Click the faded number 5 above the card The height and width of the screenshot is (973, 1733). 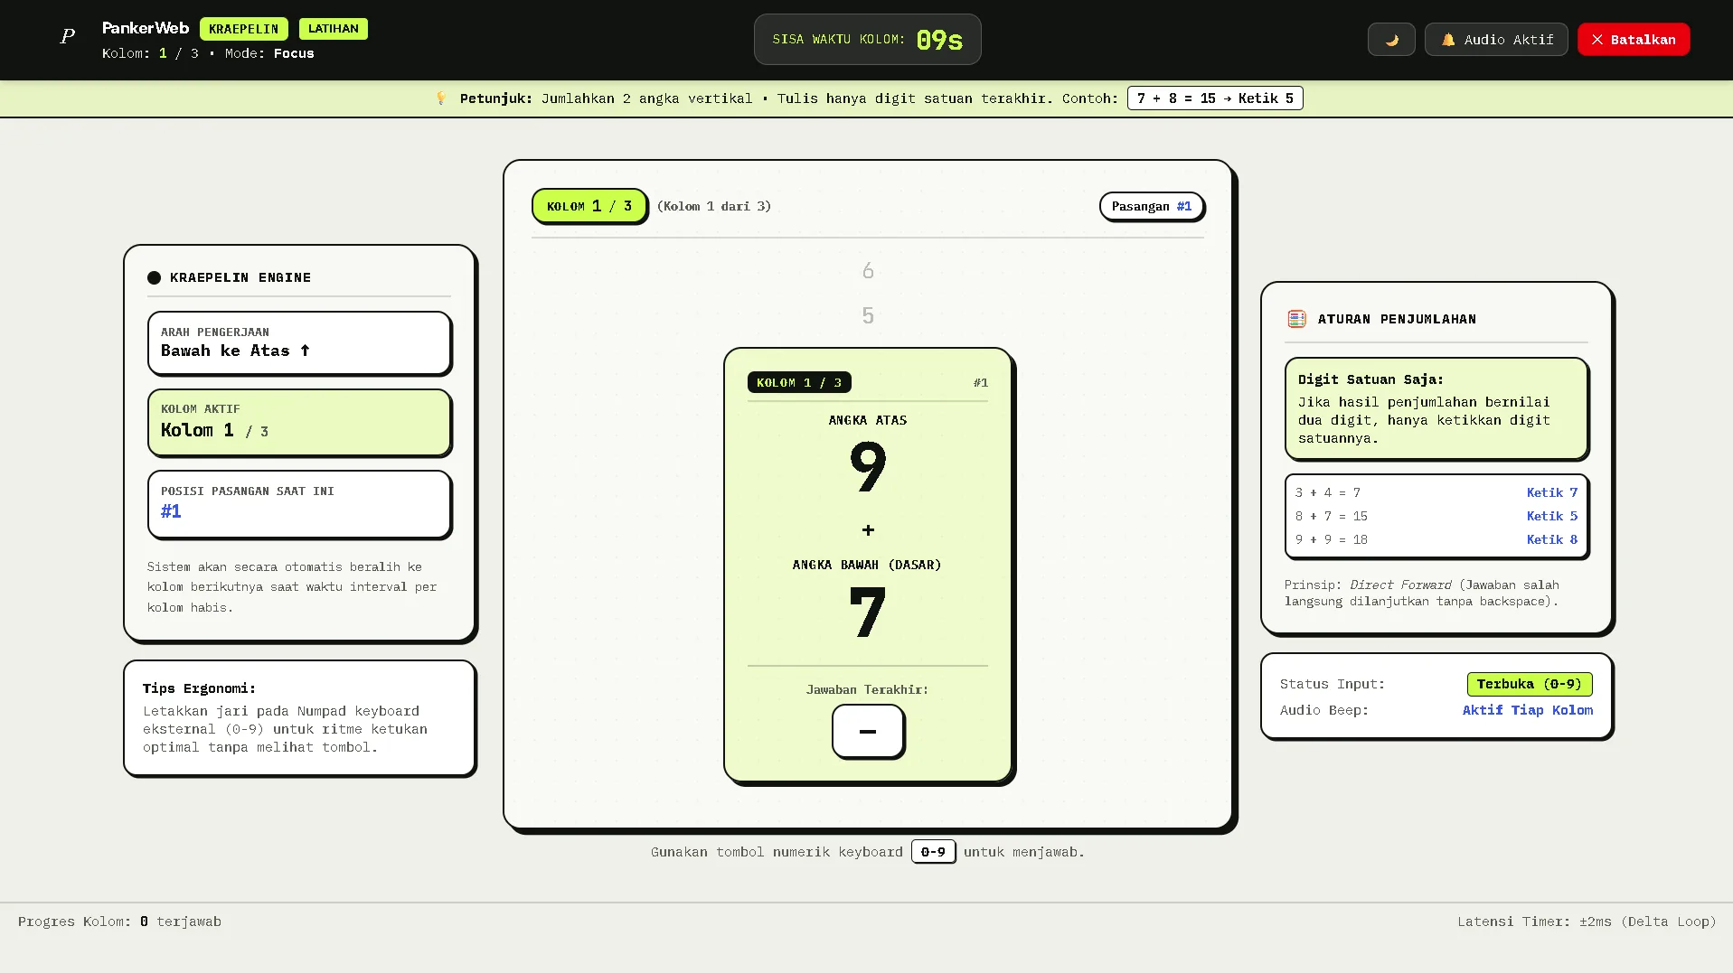click(x=868, y=316)
